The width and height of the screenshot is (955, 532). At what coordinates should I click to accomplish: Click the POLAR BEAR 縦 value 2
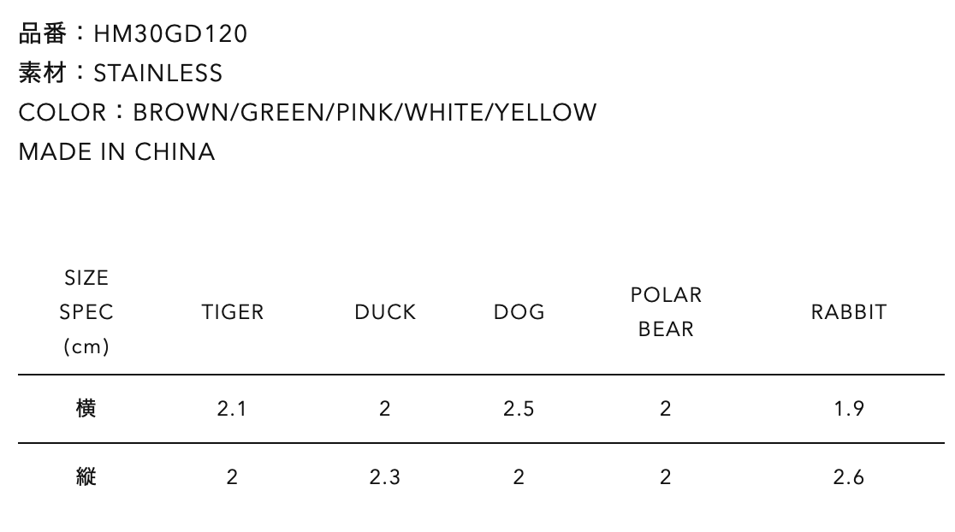pos(666,477)
